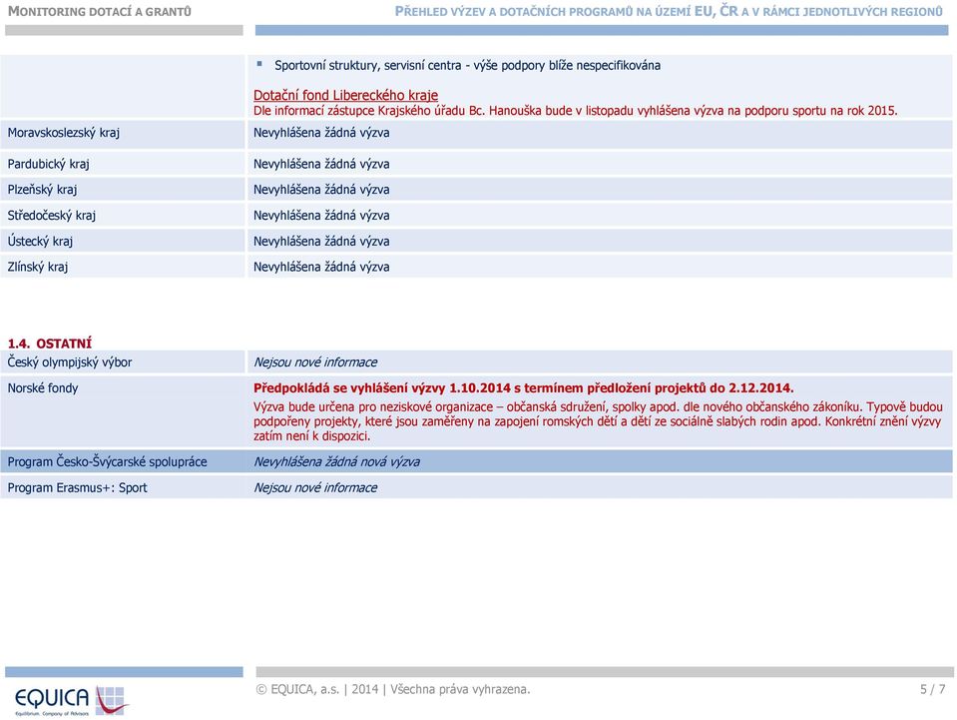Image resolution: width=957 pixels, height=720 pixels.
Task: Click 'Nevyhlášena žádná výzva' in the Moravskoslezský kraj row
Action: tap(321, 133)
